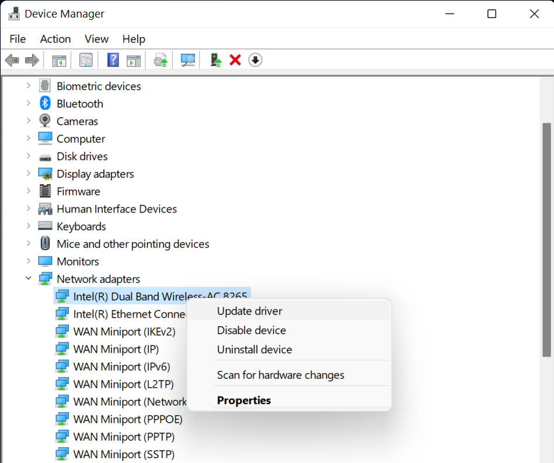Expand the Display adapters category
This screenshot has height=463, width=554.
28,173
